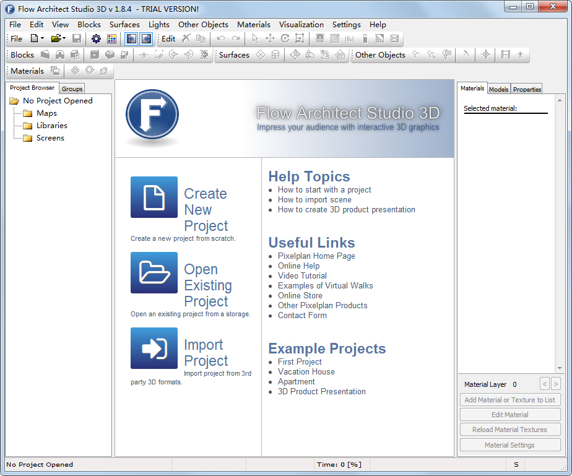Switch to the Properties tab
572x476 pixels.
pos(527,89)
